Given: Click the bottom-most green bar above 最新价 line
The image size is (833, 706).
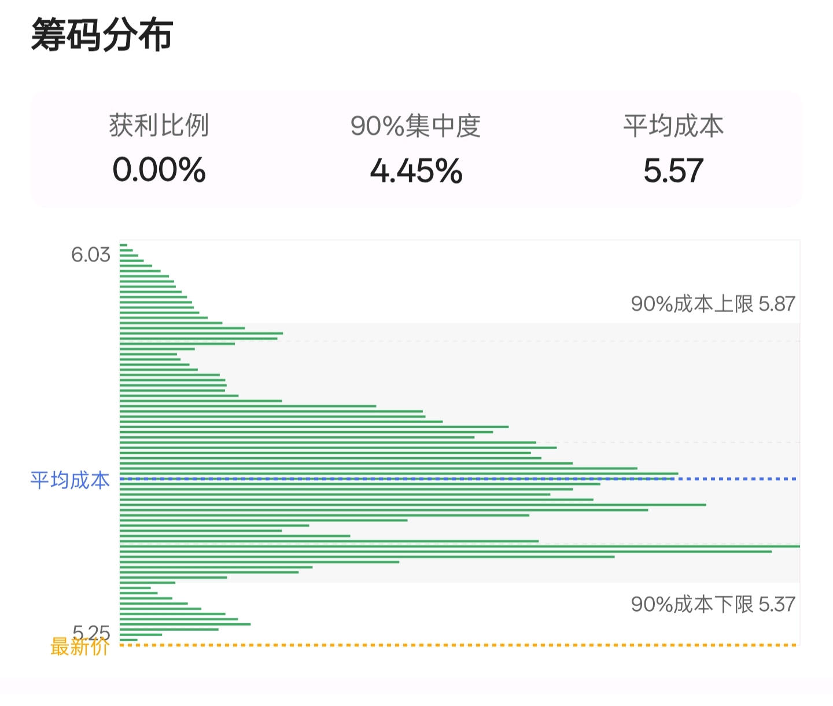Looking at the screenshot, I should click(128, 639).
